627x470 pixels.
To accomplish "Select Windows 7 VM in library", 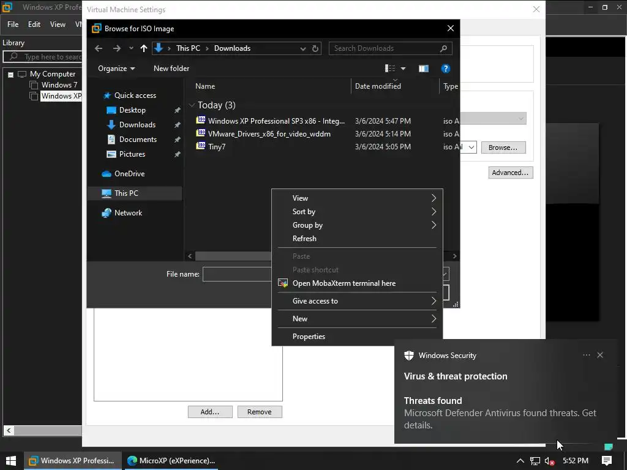I will coord(59,85).
